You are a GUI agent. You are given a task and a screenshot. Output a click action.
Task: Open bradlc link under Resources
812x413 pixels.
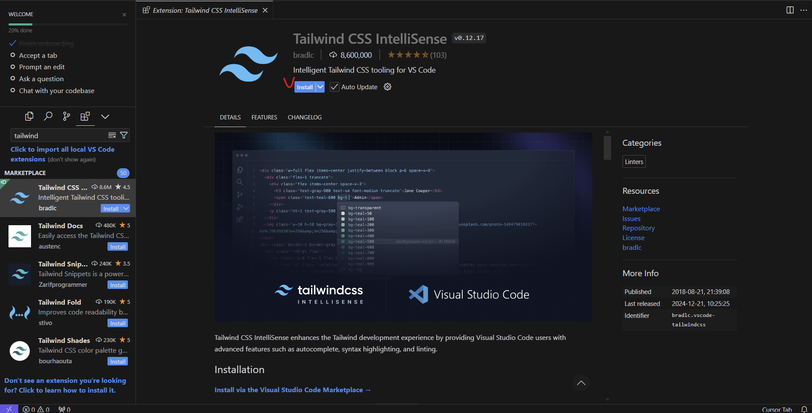[x=632, y=247]
